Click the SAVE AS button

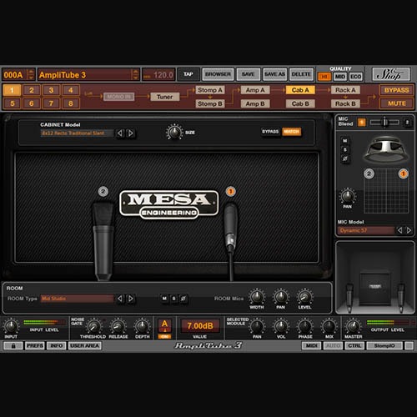tap(274, 74)
